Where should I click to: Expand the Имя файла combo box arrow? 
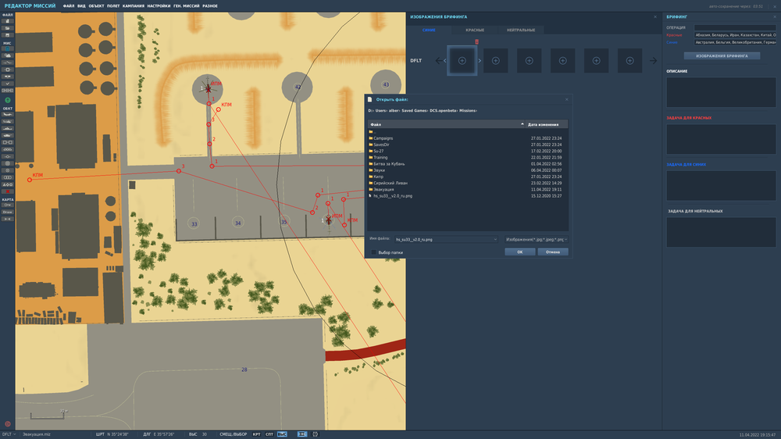(x=495, y=240)
